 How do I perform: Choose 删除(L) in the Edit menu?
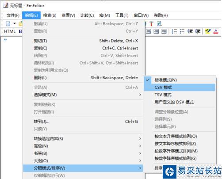tap(83, 78)
